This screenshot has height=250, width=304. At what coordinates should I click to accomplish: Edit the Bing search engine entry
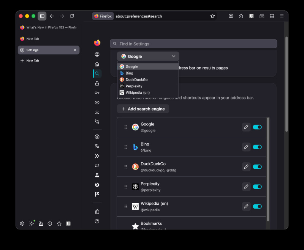(x=246, y=147)
